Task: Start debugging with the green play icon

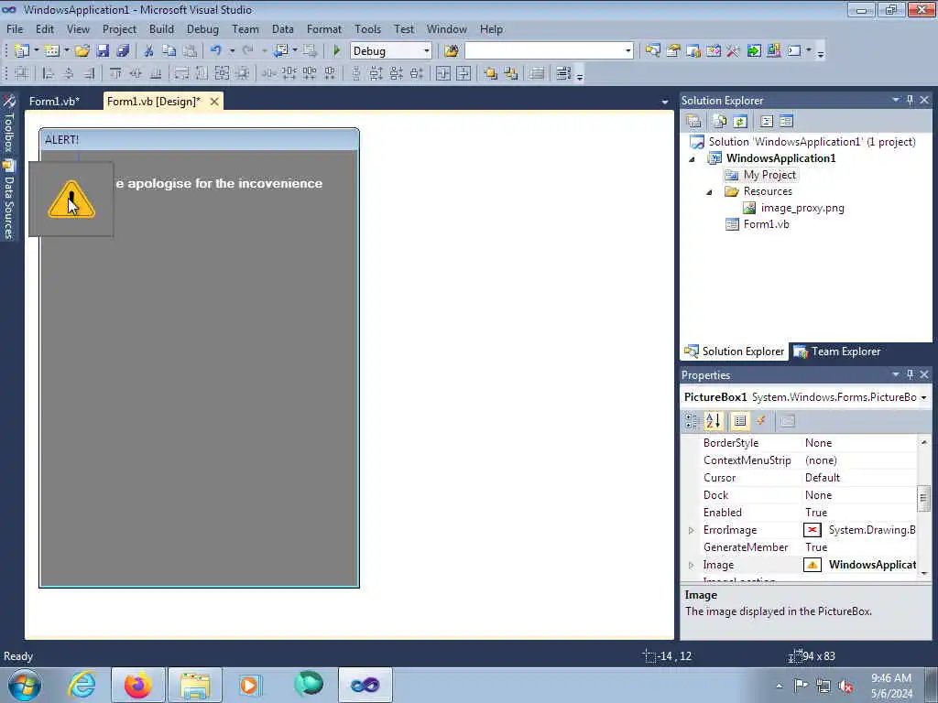Action: point(336,51)
